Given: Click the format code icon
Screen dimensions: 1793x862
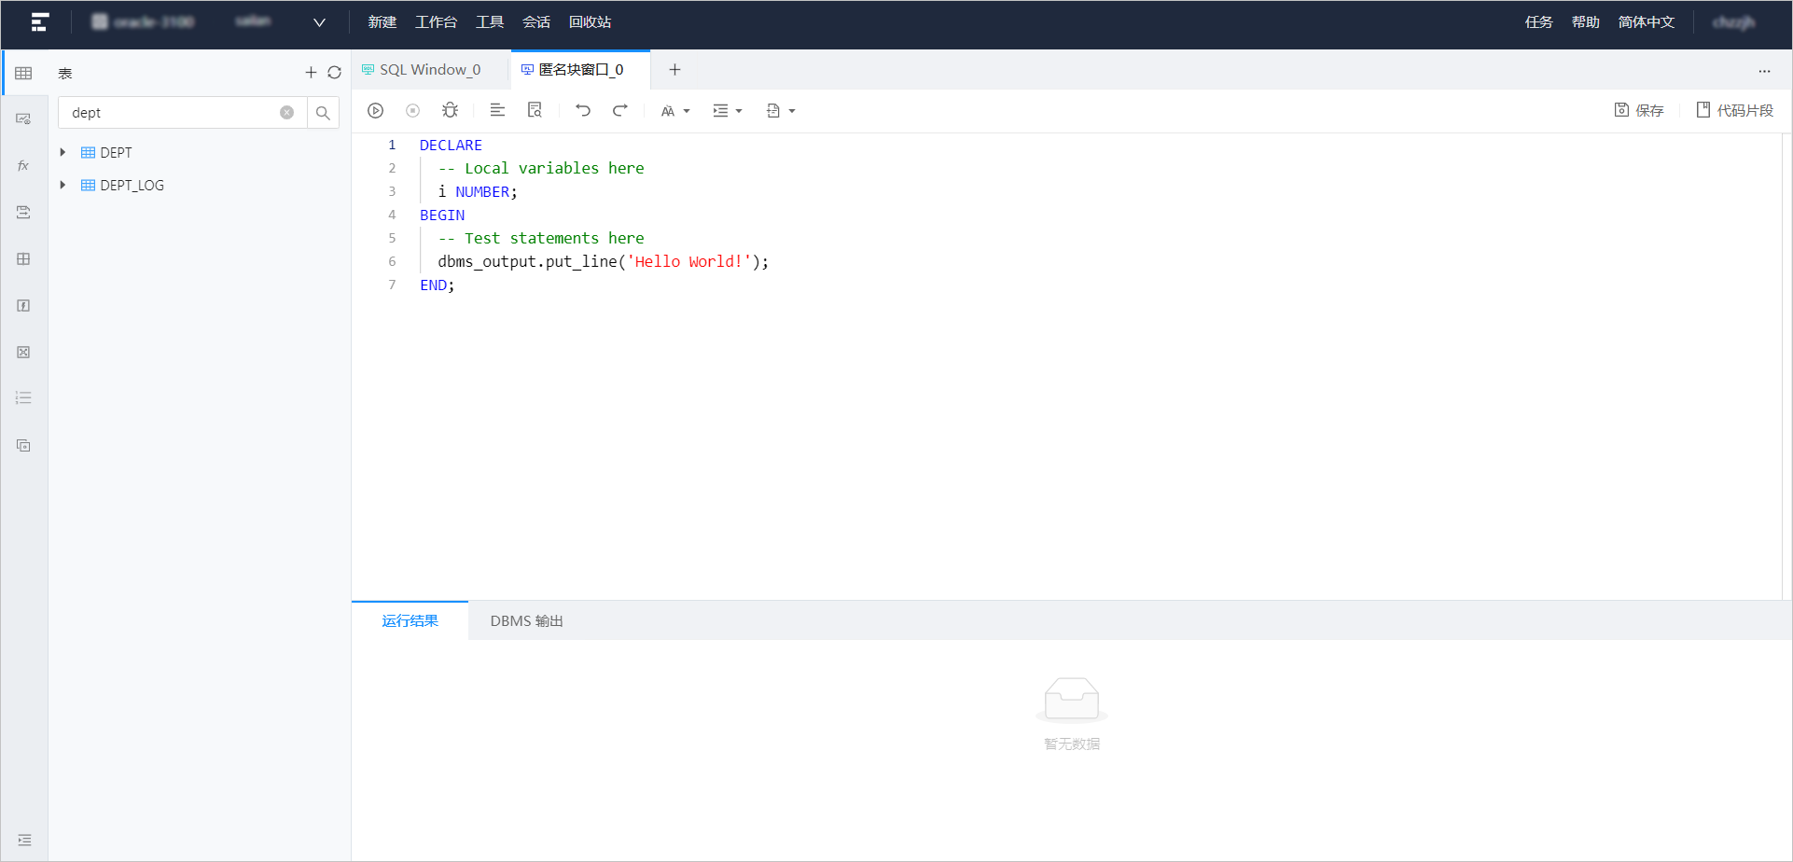Looking at the screenshot, I should click(497, 111).
